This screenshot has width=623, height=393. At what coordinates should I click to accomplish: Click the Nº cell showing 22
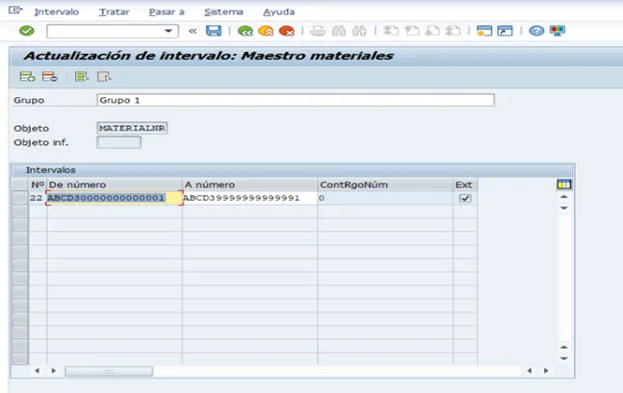point(37,198)
